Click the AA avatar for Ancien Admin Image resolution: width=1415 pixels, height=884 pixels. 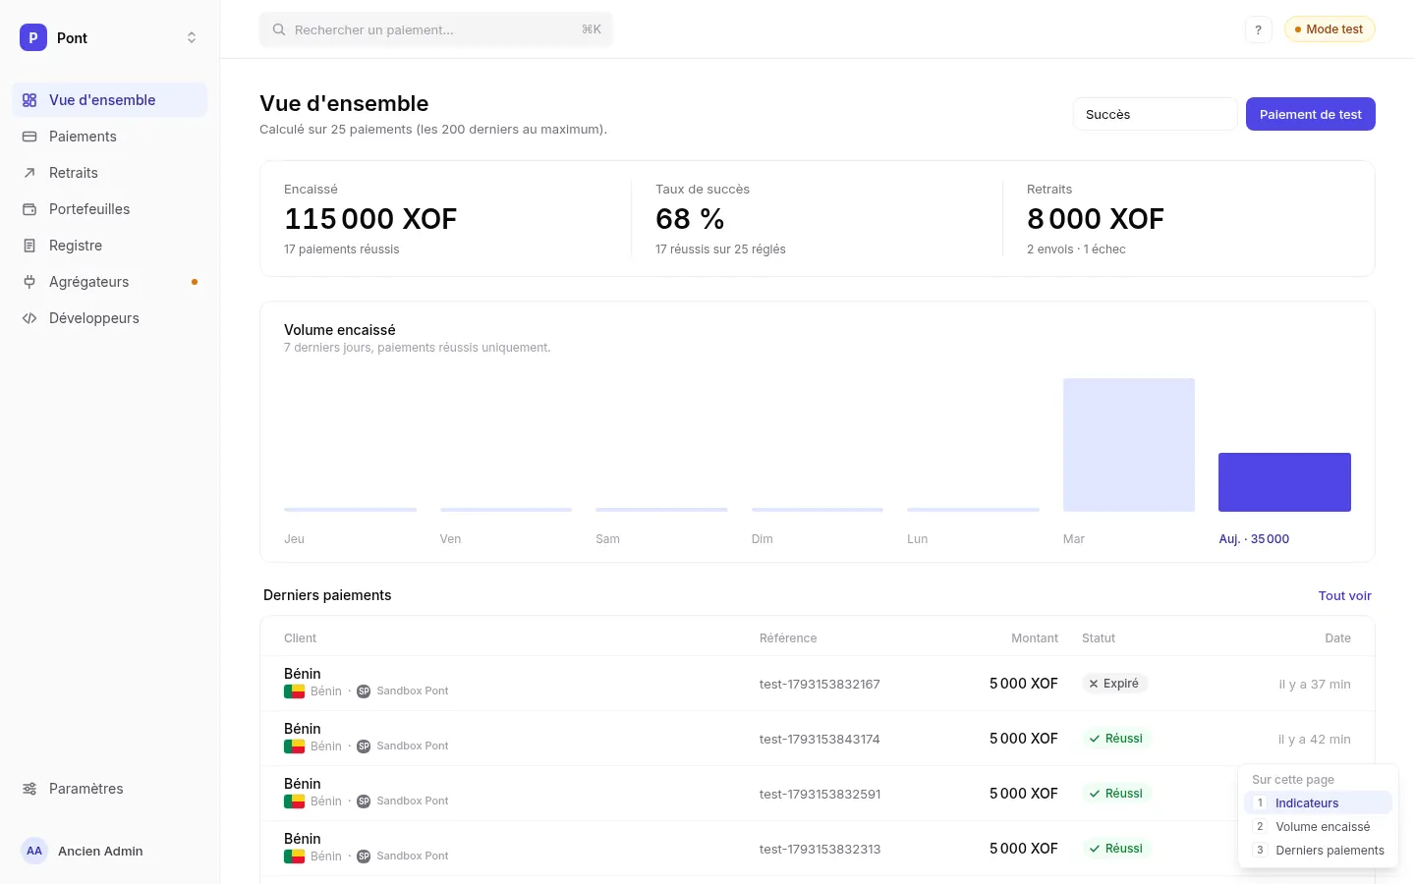(x=34, y=851)
